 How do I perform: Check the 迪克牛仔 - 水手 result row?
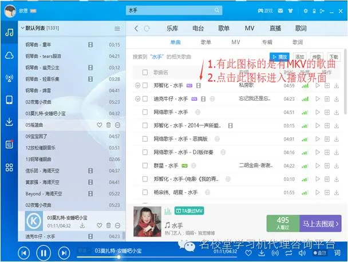pyautogui.click(x=145, y=99)
